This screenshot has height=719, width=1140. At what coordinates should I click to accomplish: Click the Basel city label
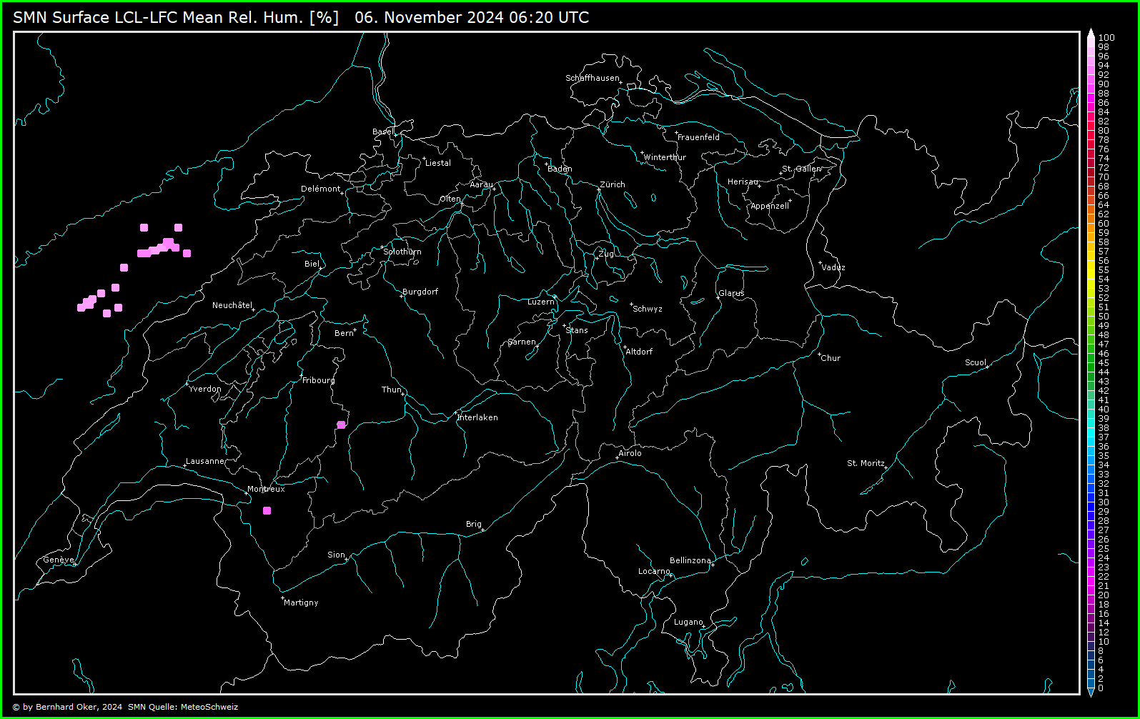pyautogui.click(x=382, y=132)
